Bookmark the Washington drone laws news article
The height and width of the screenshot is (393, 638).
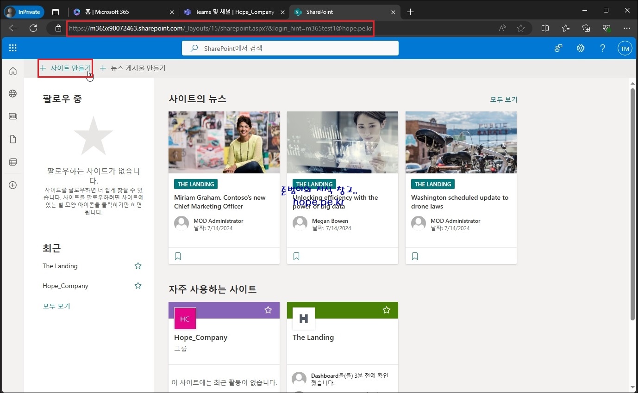(415, 256)
